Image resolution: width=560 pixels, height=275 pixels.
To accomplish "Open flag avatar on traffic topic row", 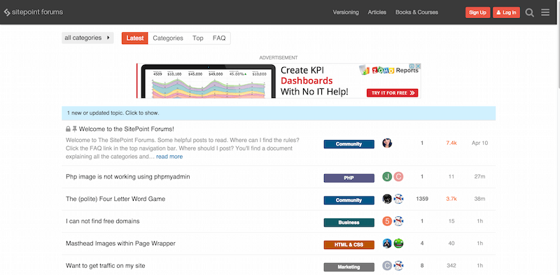I will coord(398,266).
